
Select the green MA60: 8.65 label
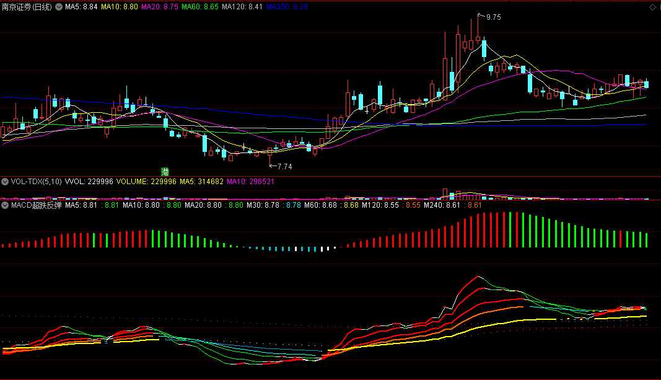[x=200, y=7]
